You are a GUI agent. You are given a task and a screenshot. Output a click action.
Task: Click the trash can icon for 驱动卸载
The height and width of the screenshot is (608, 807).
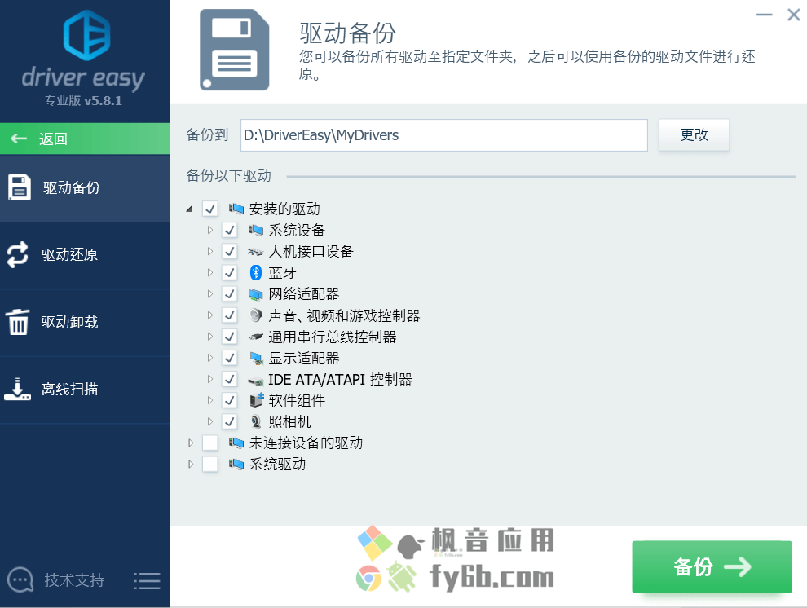click(17, 322)
